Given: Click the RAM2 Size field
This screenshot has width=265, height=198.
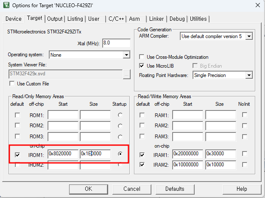Looking at the screenshot, I should (221, 126).
